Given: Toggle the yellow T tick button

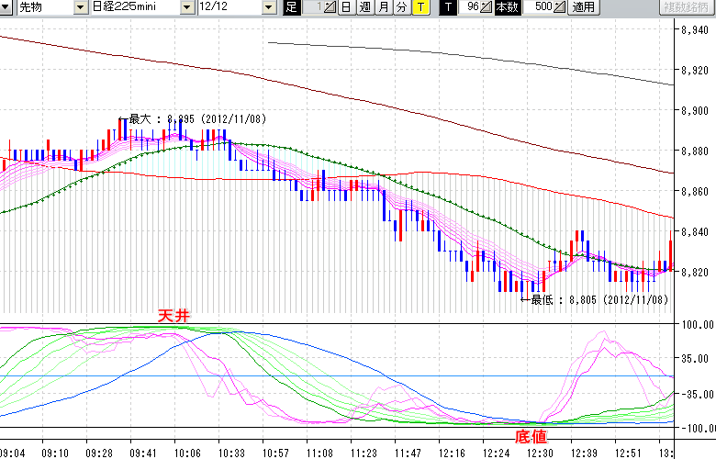Looking at the screenshot, I should pyautogui.click(x=420, y=7).
